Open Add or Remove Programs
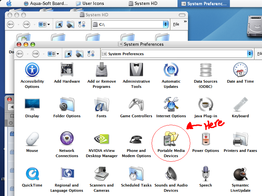 pos(102,75)
